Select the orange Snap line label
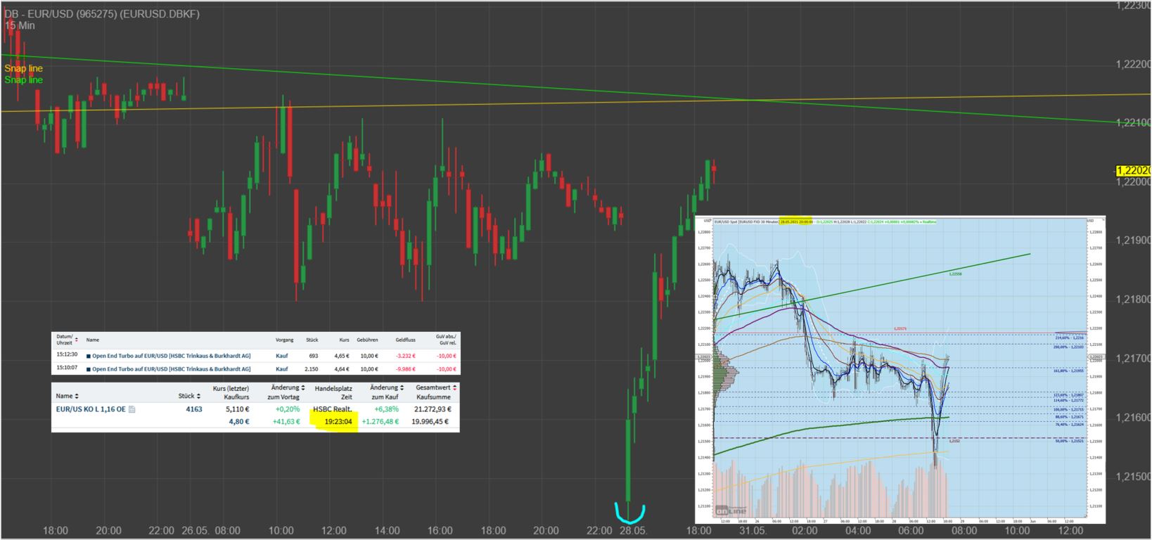 [x=23, y=68]
